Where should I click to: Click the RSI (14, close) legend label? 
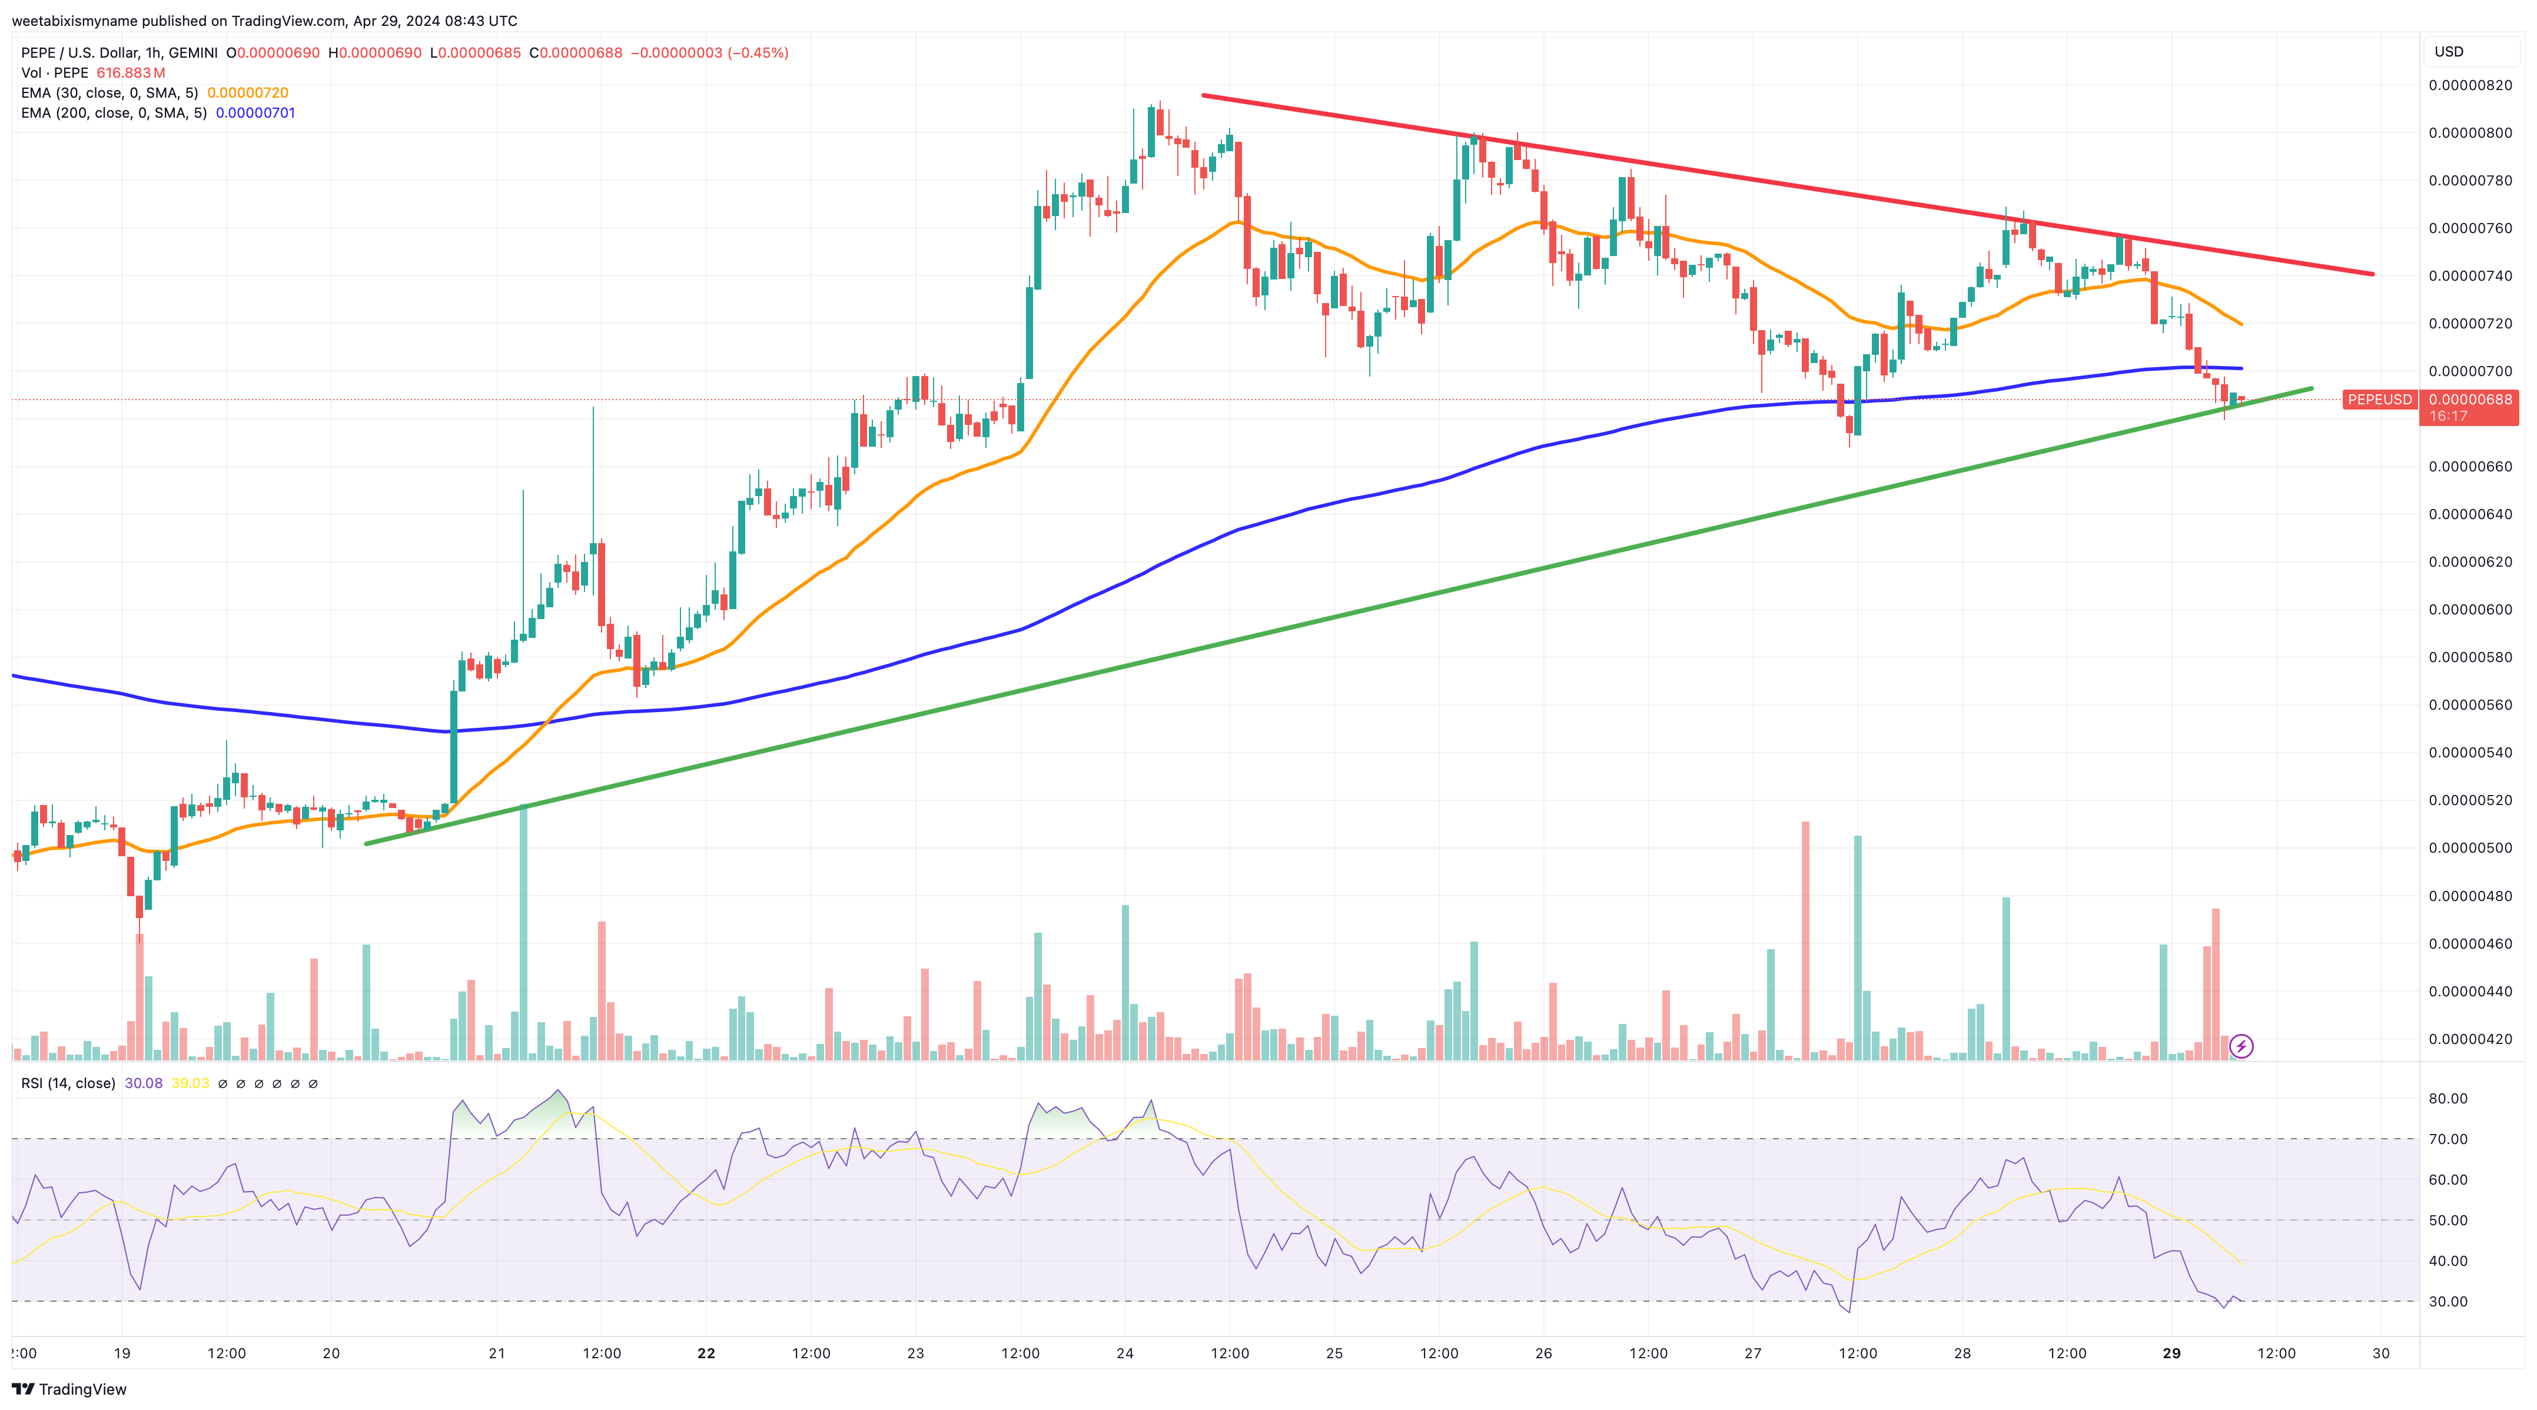tap(68, 1083)
